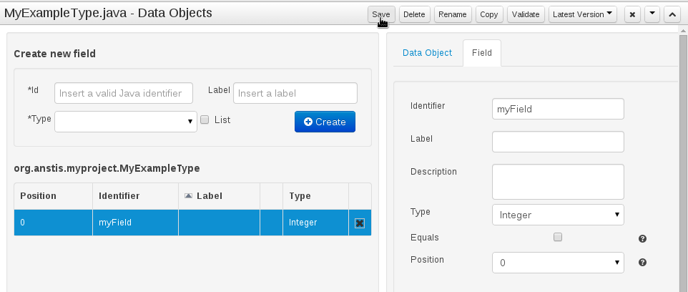
Task: Open the down-caret menu in the toolbar
Action: pos(652,14)
